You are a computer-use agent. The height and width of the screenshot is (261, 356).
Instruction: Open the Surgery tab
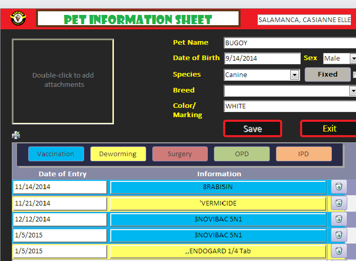(x=180, y=154)
